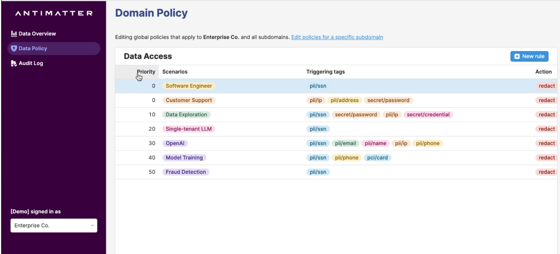
Task: Click the plus icon in New rule
Action: pyautogui.click(x=517, y=56)
